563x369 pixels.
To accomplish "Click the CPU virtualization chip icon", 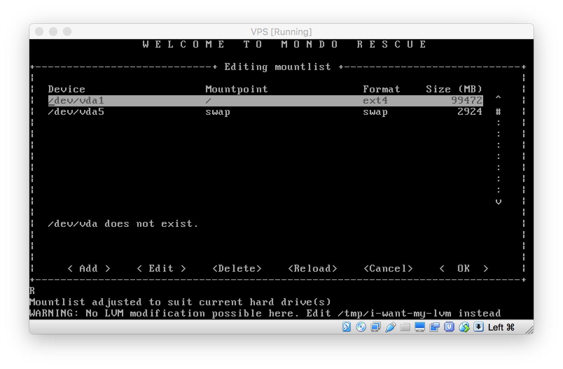I will coord(449,327).
